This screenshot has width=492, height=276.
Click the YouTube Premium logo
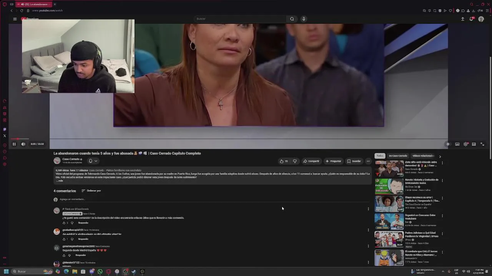(30, 19)
